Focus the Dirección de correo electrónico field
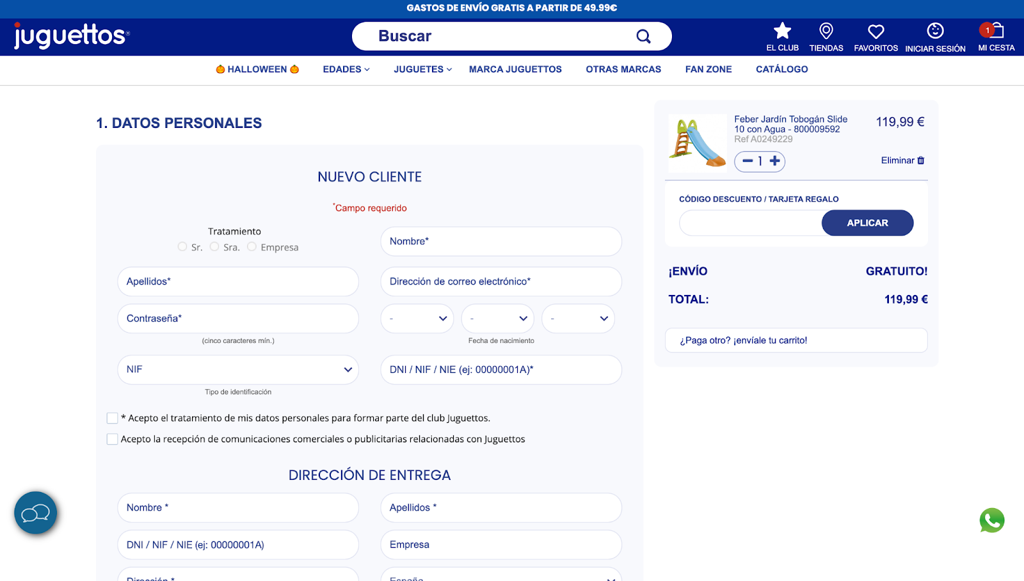The height and width of the screenshot is (581, 1024). (x=501, y=282)
